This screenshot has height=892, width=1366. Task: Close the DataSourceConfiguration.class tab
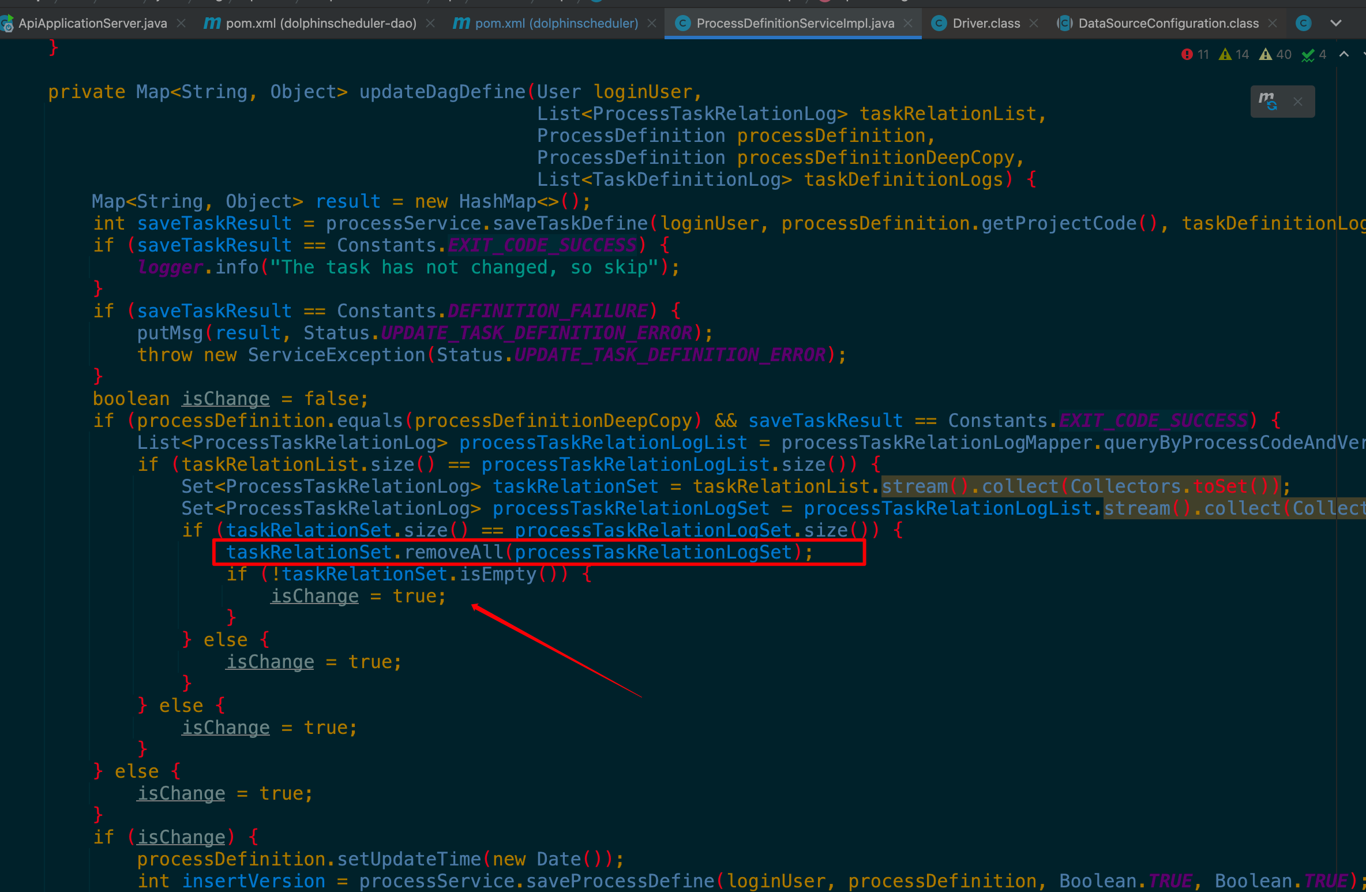click(x=1273, y=23)
